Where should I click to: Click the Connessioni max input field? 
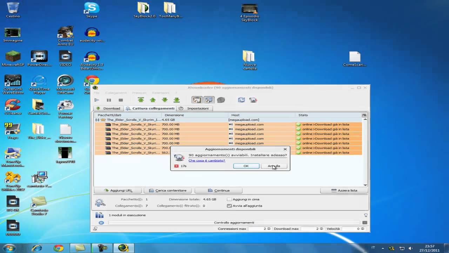coord(258,229)
